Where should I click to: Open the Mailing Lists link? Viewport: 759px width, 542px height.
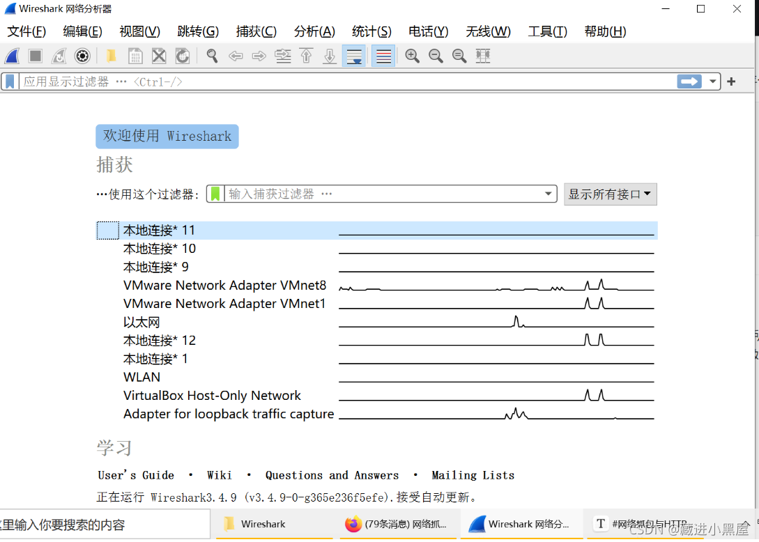click(473, 475)
